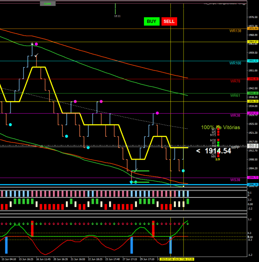Select the WR78 pivot level label
The width and height of the screenshot is (259, 262).
pyautogui.click(x=235, y=81)
